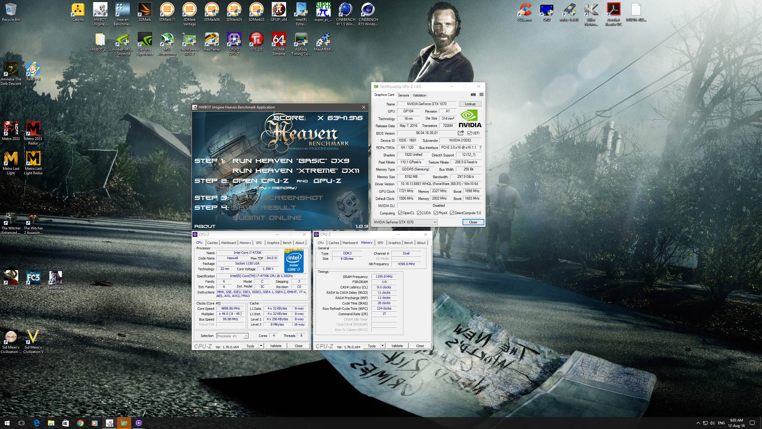The image size is (762, 429).
Task: Open Mainboard tab in left CPU-Z window
Action: (x=229, y=243)
